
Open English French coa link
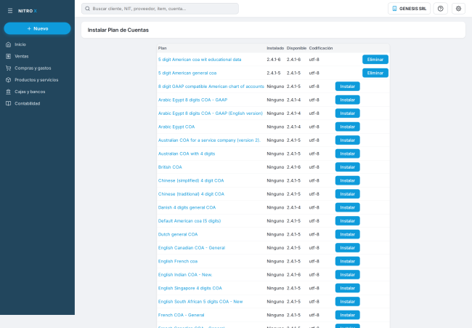(178, 261)
